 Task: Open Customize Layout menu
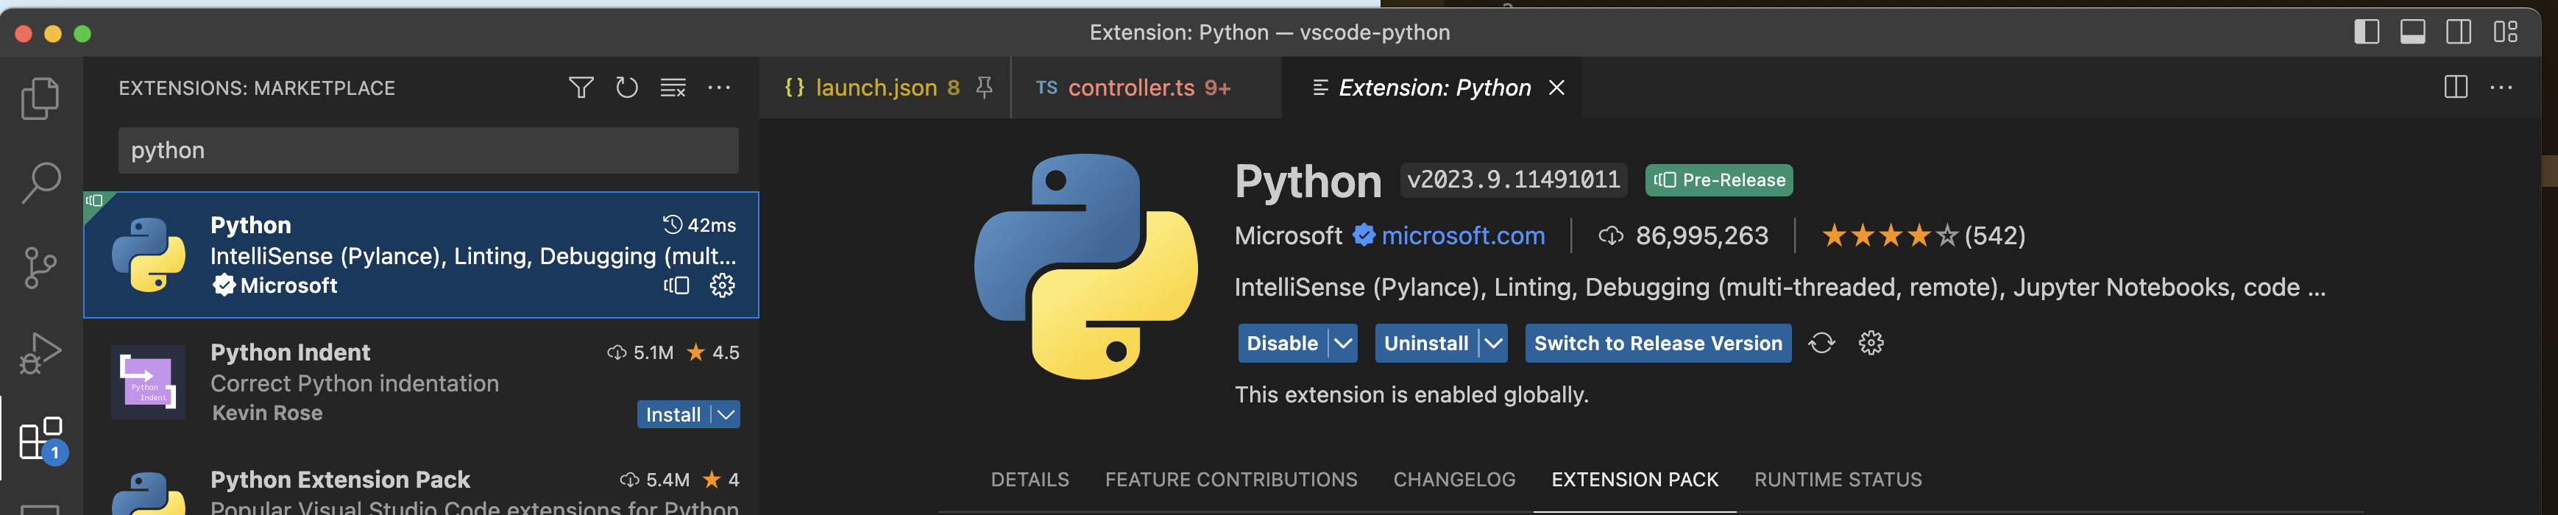2505,32
